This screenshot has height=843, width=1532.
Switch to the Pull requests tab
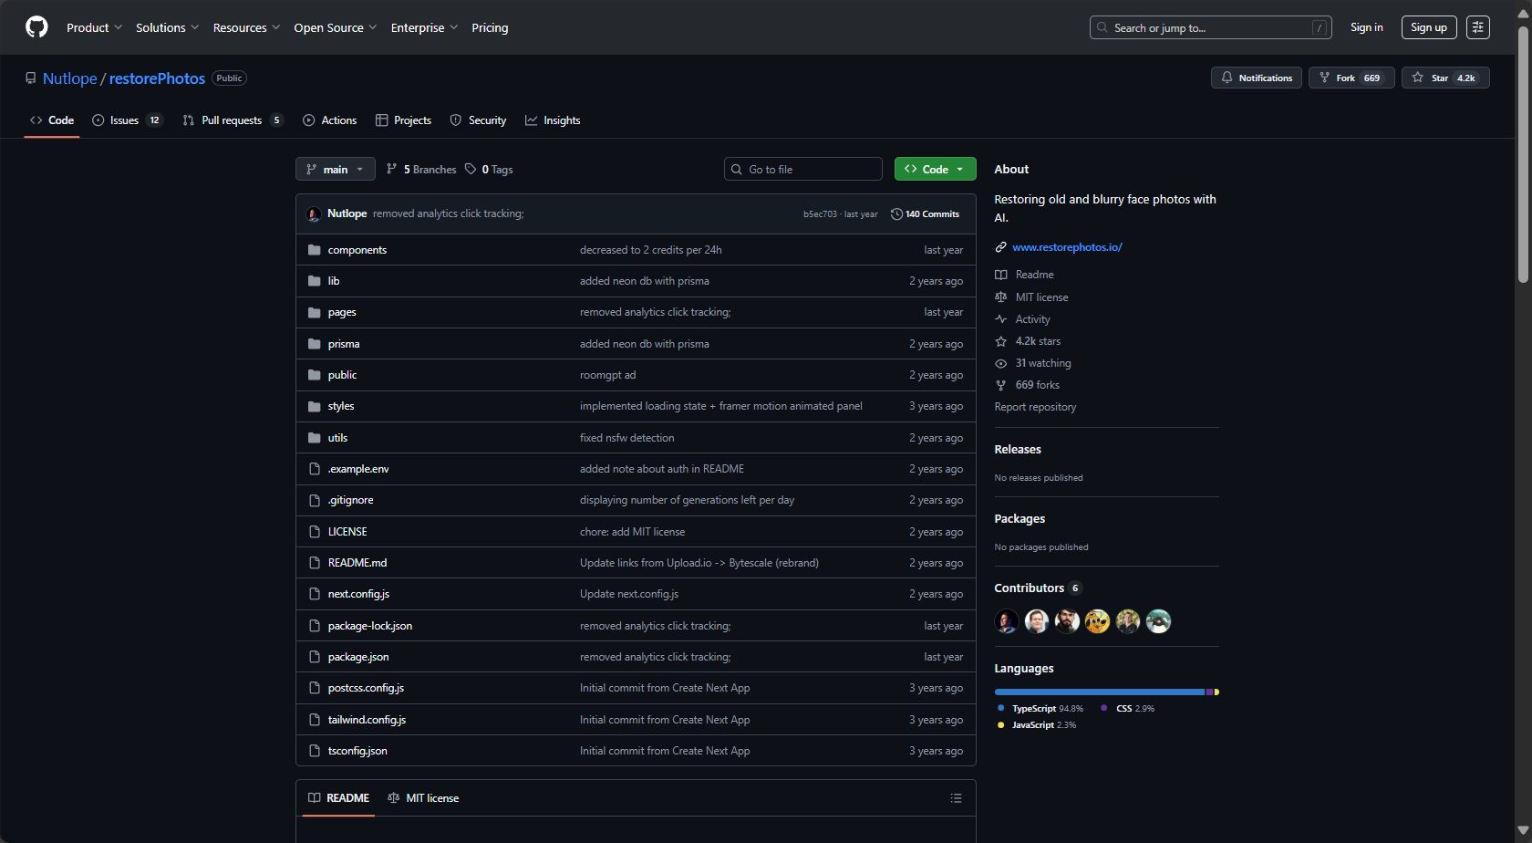coord(233,120)
